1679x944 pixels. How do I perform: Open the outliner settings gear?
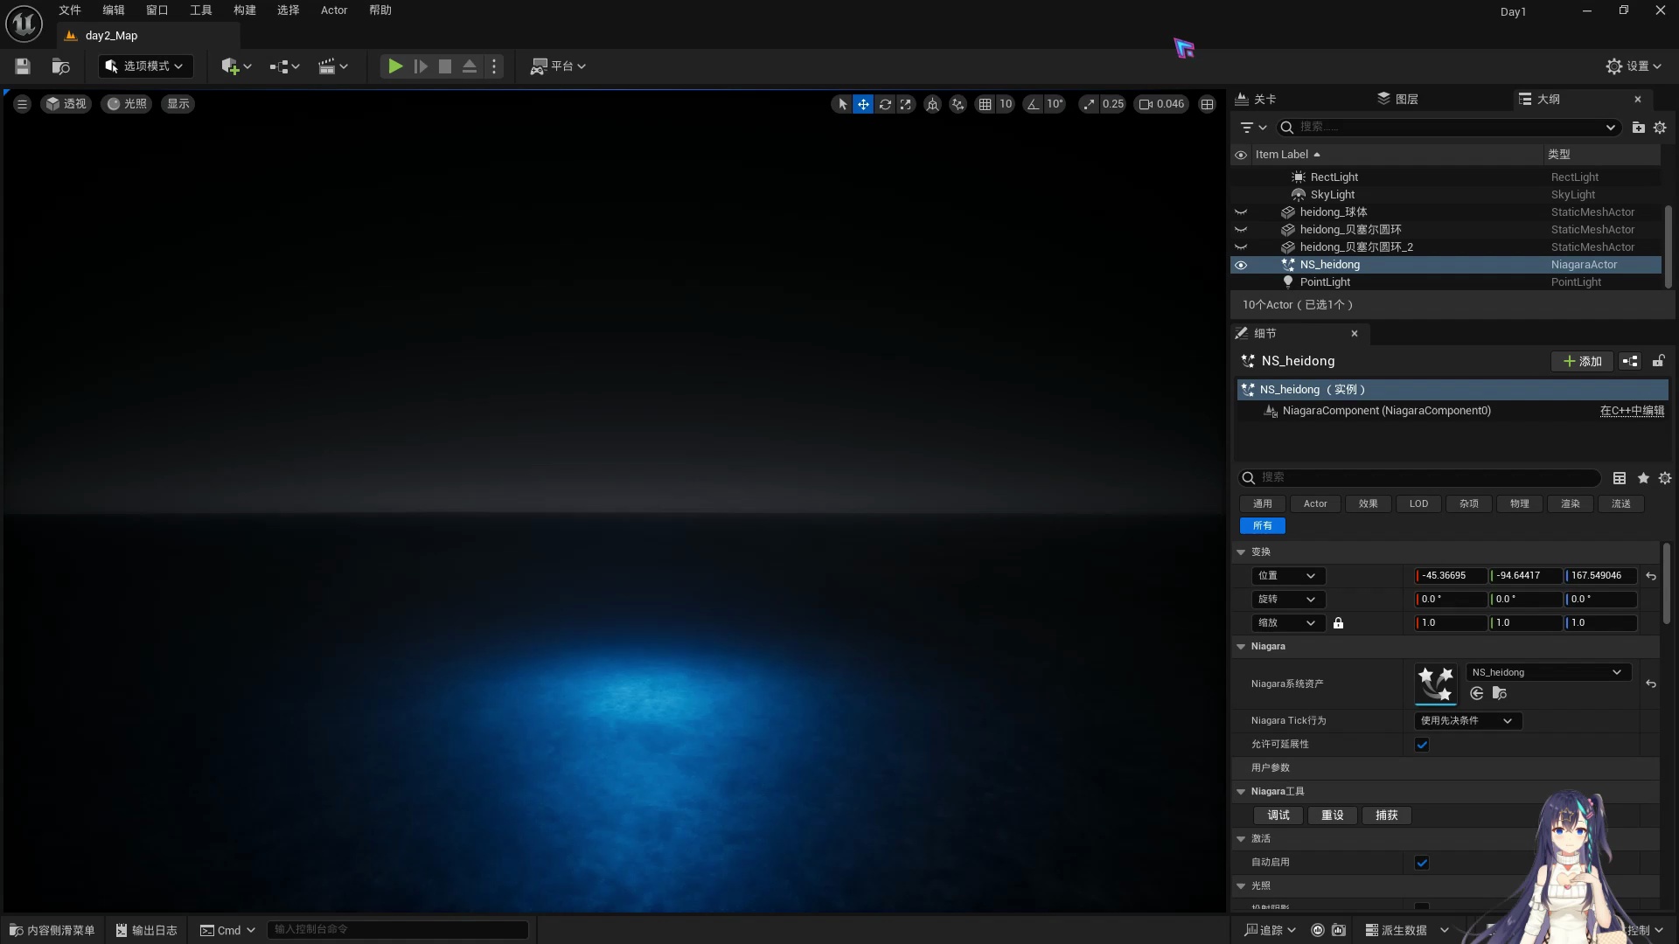(x=1660, y=128)
